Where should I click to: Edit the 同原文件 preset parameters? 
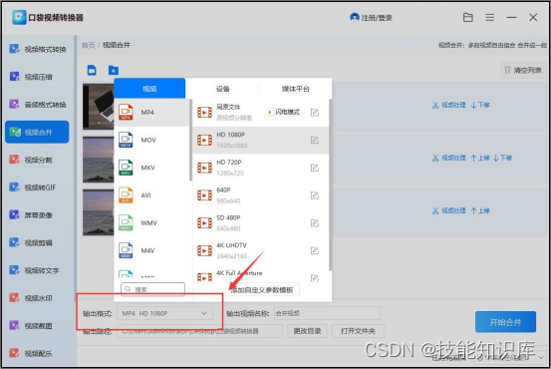pyautogui.click(x=315, y=113)
